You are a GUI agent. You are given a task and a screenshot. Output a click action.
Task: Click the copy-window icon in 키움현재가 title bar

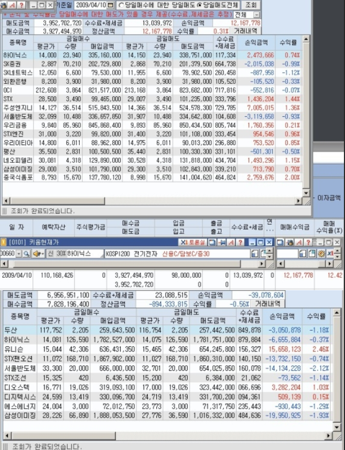tap(212, 243)
